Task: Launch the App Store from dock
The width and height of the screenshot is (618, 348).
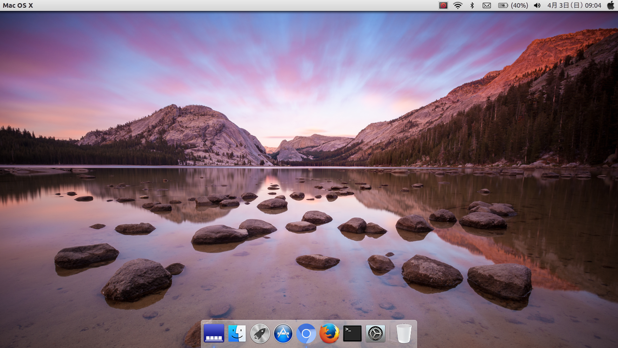Action: click(283, 333)
